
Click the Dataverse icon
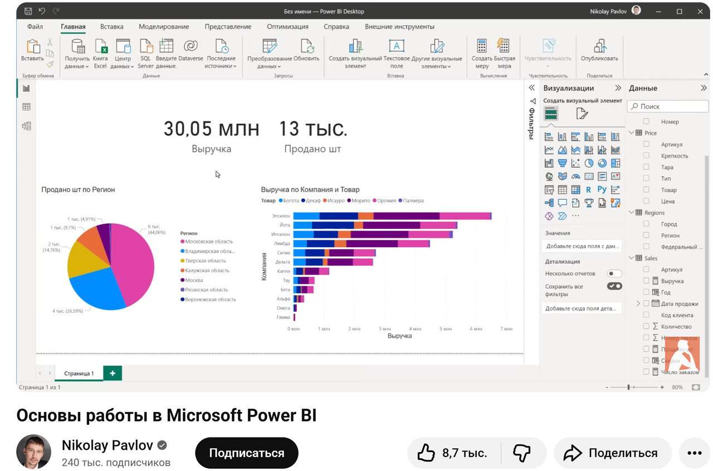click(191, 46)
